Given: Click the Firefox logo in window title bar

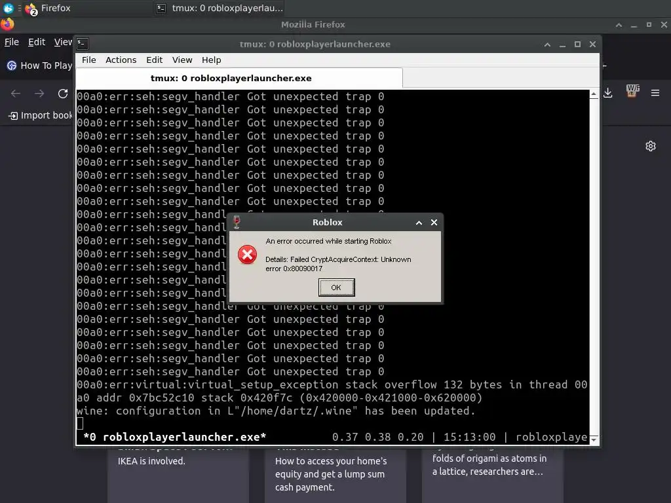Looking at the screenshot, I should (7, 24).
